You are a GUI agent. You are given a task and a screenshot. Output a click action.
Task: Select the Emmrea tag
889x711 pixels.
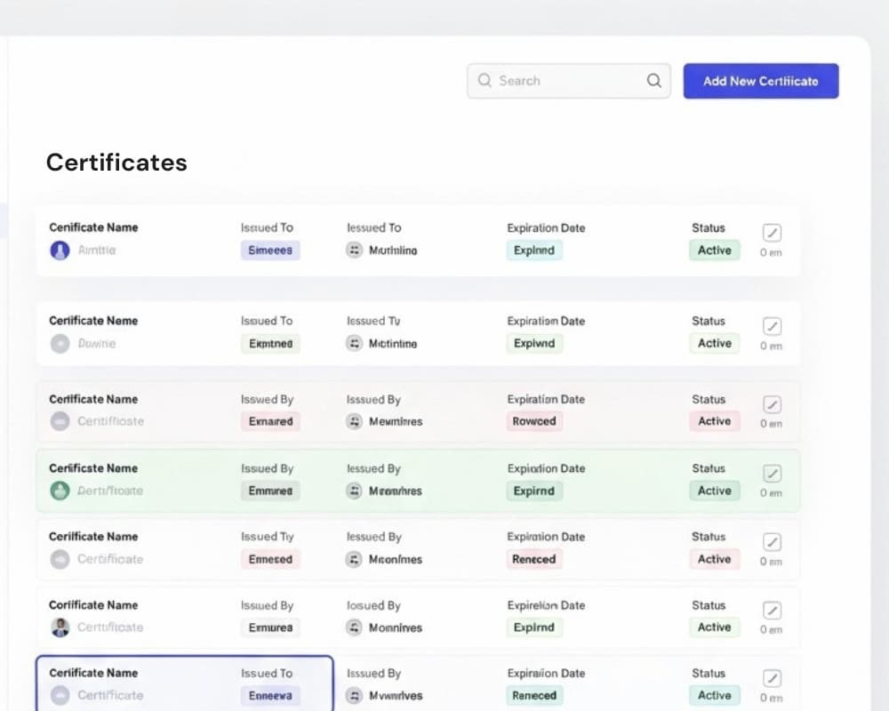pos(270,491)
